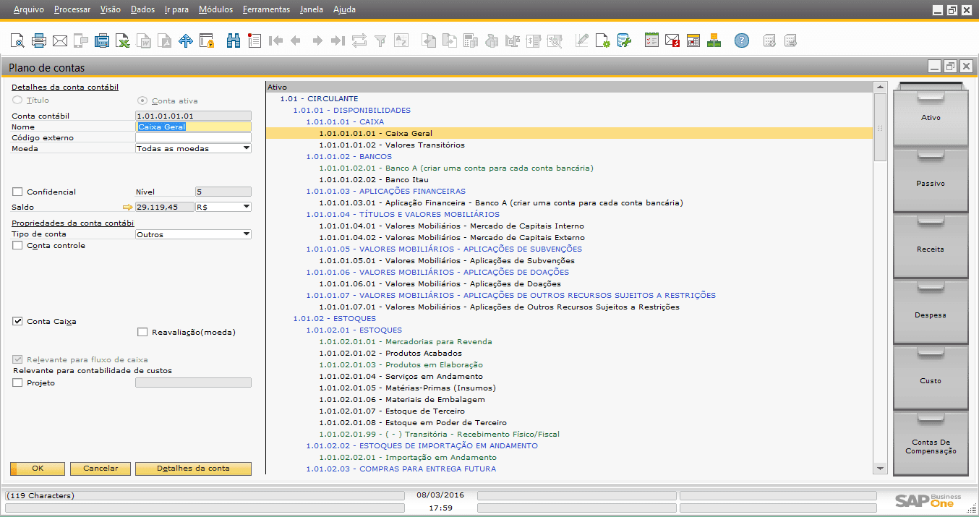Open the Ajuda menu
The width and height of the screenshot is (979, 517).
click(344, 9)
